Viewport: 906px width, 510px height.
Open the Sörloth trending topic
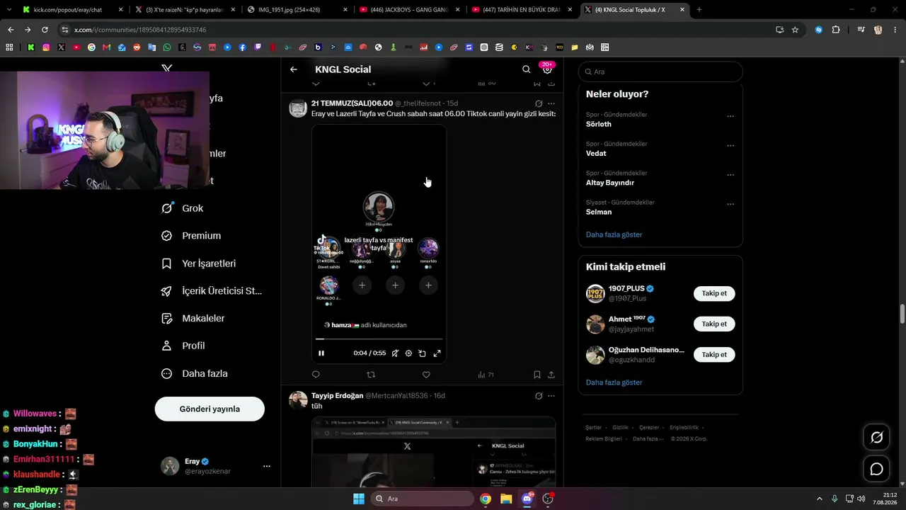599,124
